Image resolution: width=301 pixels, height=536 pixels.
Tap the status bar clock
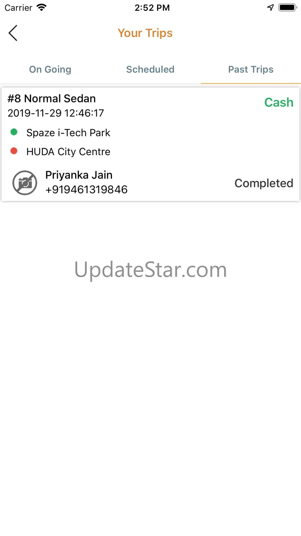pos(152,8)
